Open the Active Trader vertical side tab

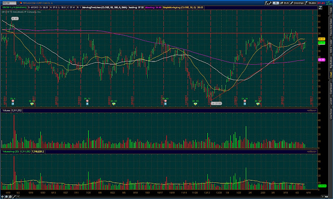pyautogui.click(x=331, y=46)
